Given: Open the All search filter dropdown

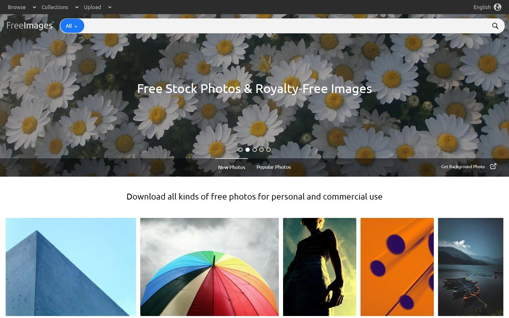Looking at the screenshot, I should pyautogui.click(x=72, y=26).
